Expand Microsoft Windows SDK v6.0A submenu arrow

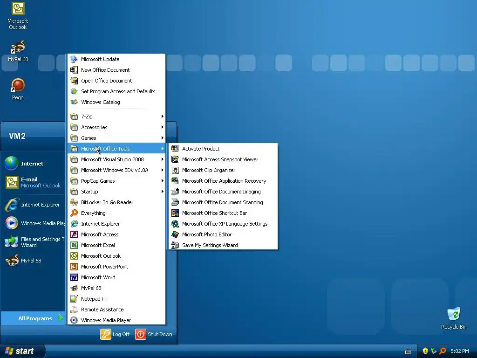point(163,170)
